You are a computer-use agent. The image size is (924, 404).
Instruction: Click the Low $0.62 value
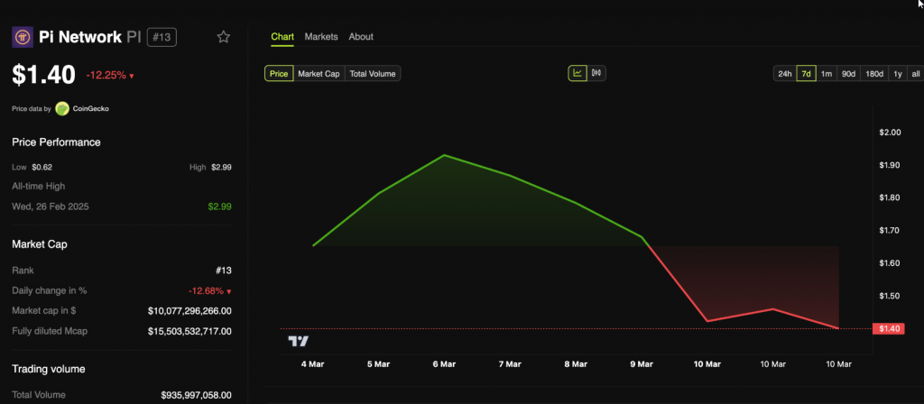pyautogui.click(x=42, y=167)
